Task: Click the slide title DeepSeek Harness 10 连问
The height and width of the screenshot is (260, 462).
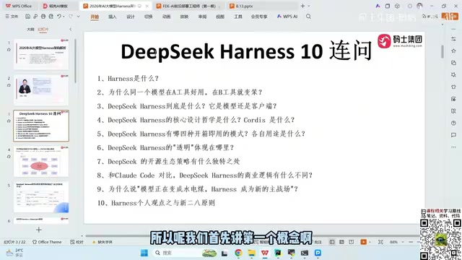Action: [x=246, y=51]
